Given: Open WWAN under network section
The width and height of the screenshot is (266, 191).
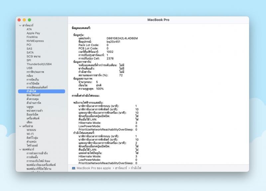Looking at the screenshot, I should (x=31, y=130).
